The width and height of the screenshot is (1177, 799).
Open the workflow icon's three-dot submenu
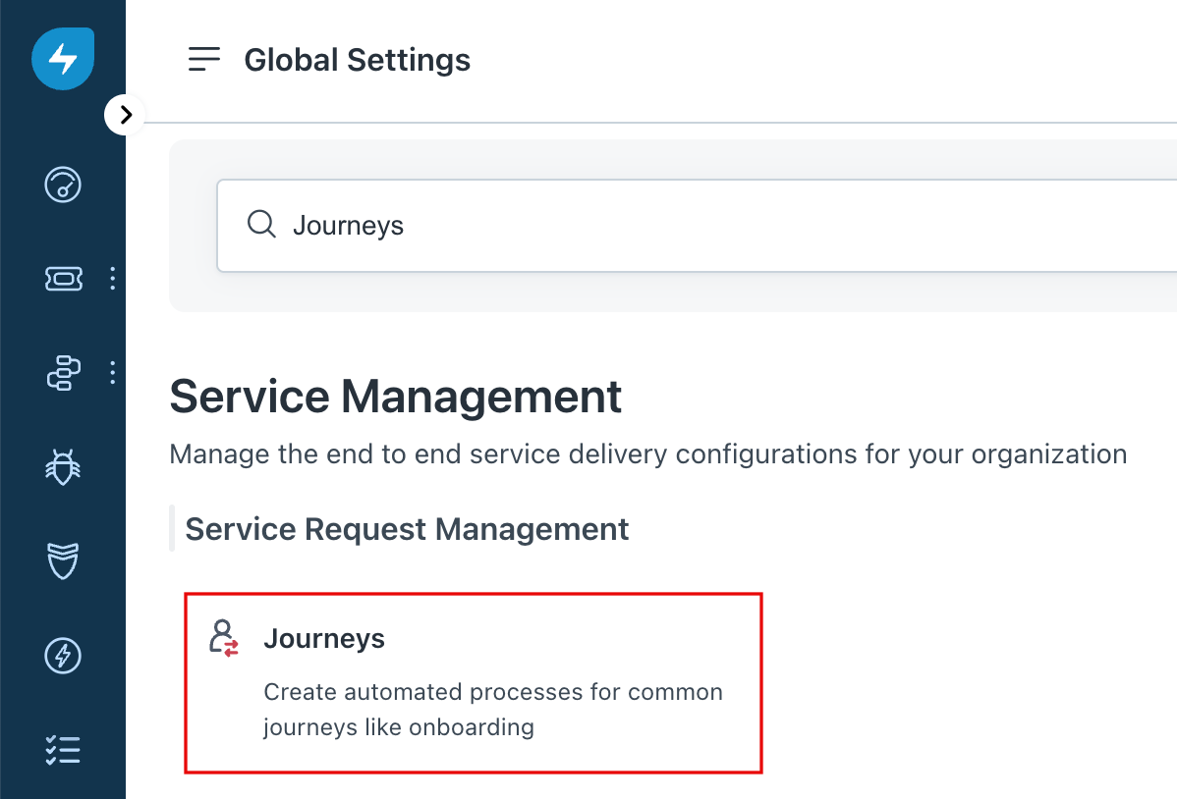[113, 373]
